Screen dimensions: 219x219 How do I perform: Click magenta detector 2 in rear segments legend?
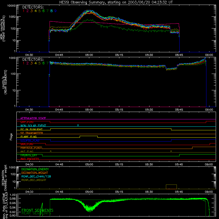tap(28, 63)
